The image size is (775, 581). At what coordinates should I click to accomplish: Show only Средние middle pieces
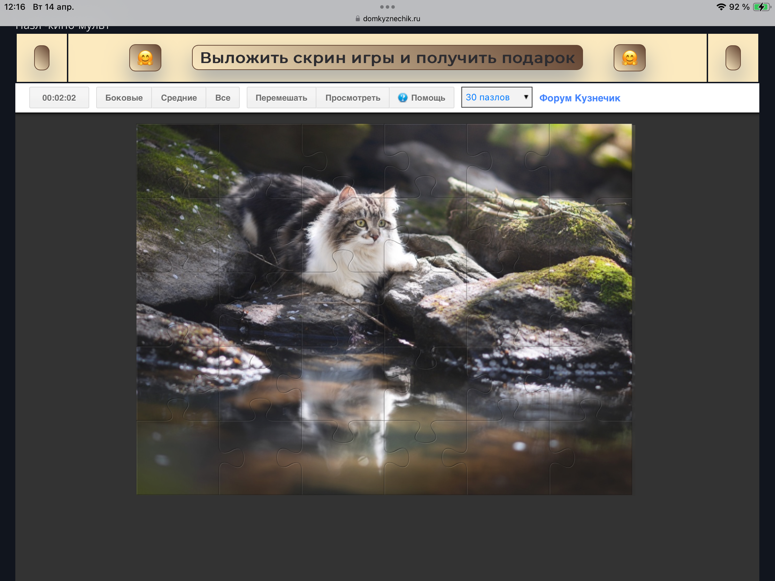[x=179, y=98]
